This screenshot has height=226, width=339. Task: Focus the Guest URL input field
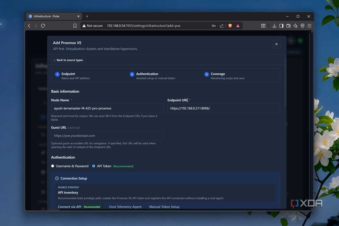pyautogui.click(x=107, y=135)
